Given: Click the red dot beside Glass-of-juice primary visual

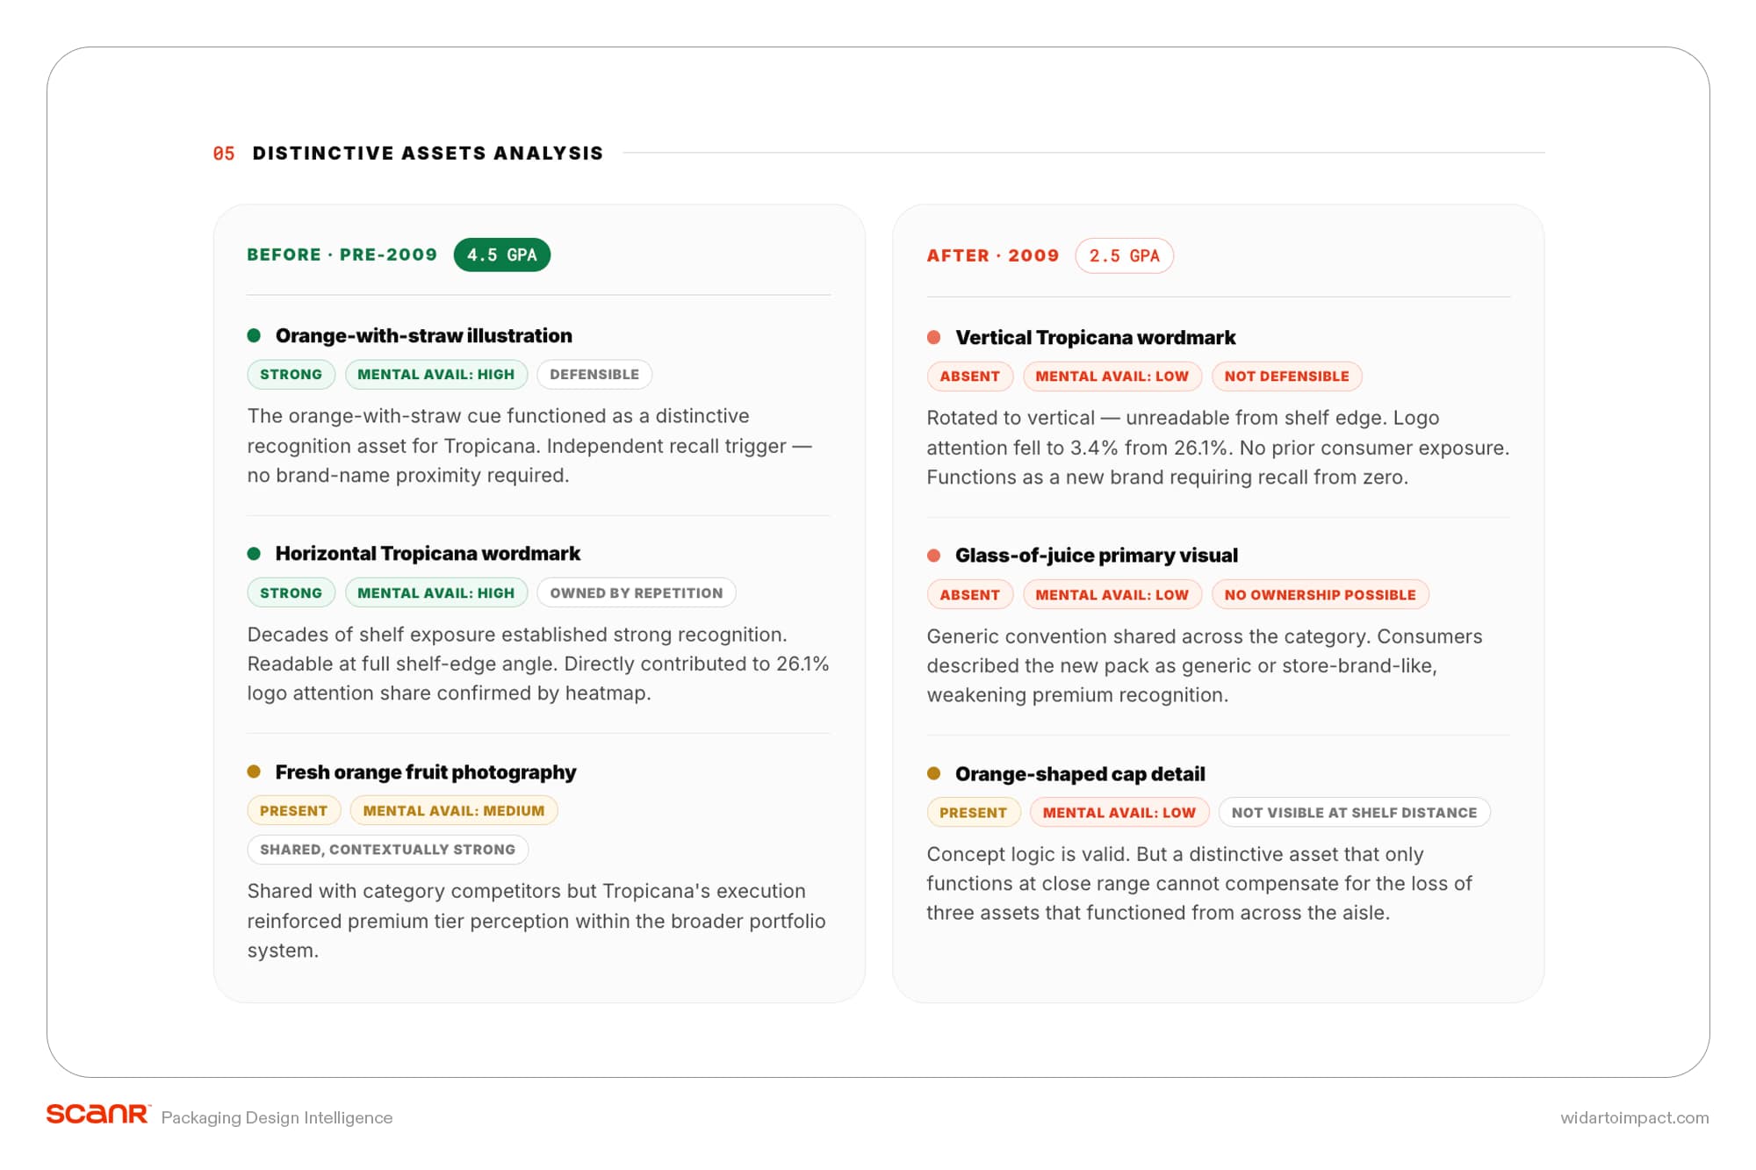Looking at the screenshot, I should [934, 556].
